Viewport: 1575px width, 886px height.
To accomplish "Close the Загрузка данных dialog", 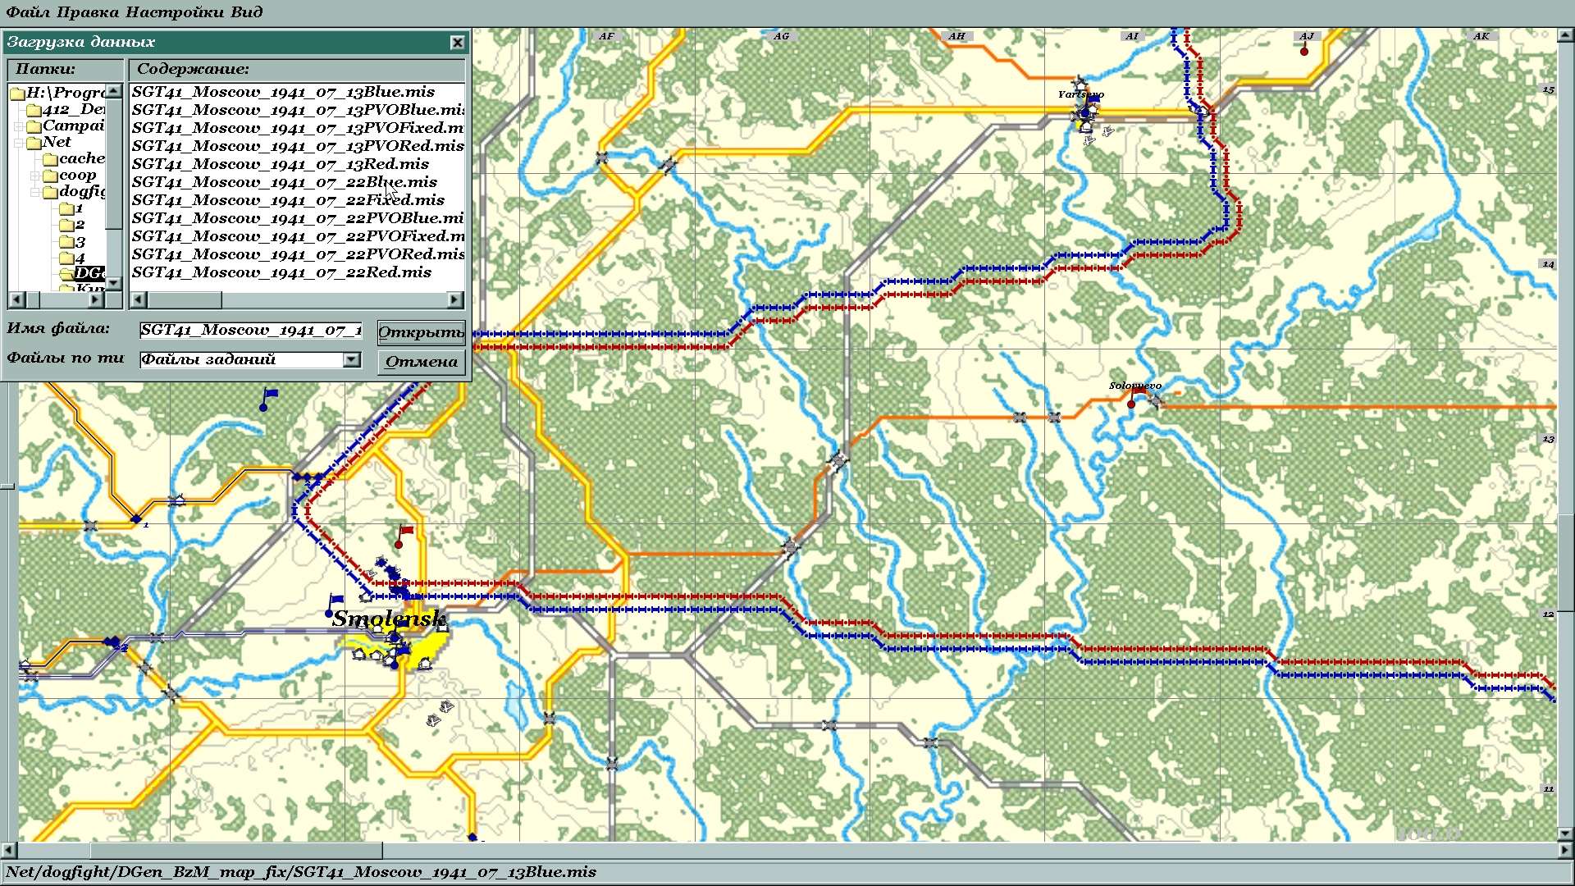I will (457, 43).
